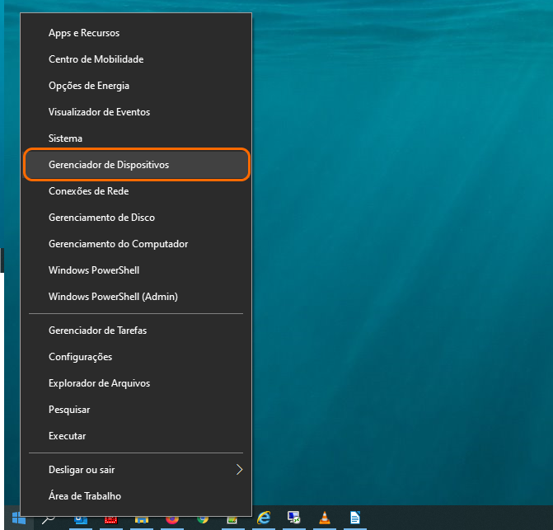The width and height of the screenshot is (553, 530).
Task: Open Remote Desktop Connection taskbar icon
Action: [x=293, y=518]
